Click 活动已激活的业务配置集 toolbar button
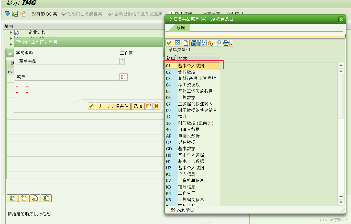The width and height of the screenshot is (351, 224). [135, 14]
